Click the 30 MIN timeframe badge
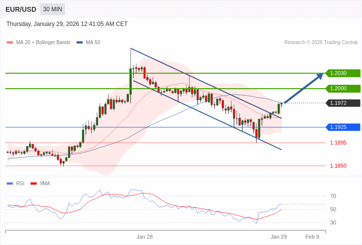 (x=52, y=9)
